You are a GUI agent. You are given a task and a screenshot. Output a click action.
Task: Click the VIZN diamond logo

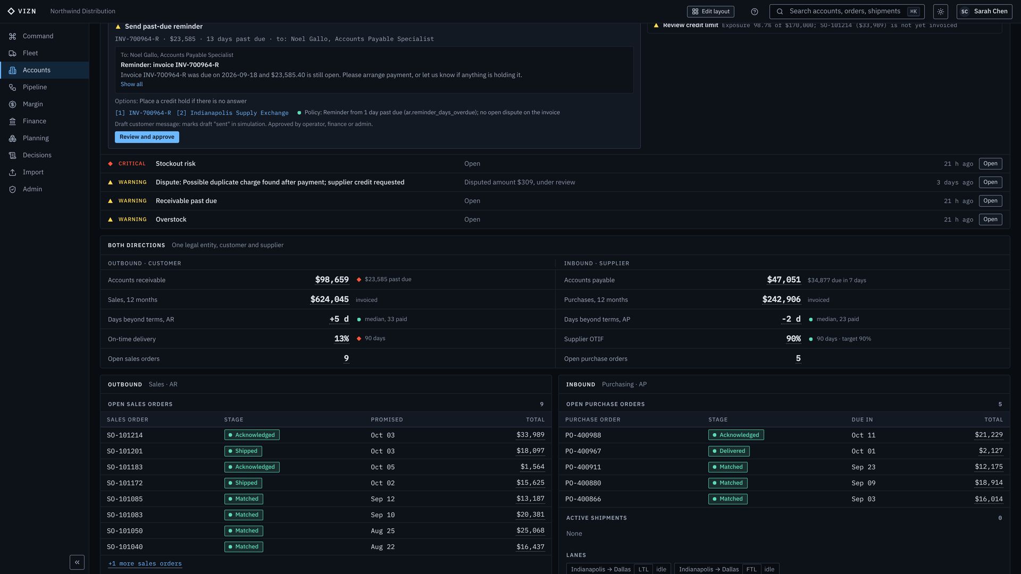click(11, 11)
